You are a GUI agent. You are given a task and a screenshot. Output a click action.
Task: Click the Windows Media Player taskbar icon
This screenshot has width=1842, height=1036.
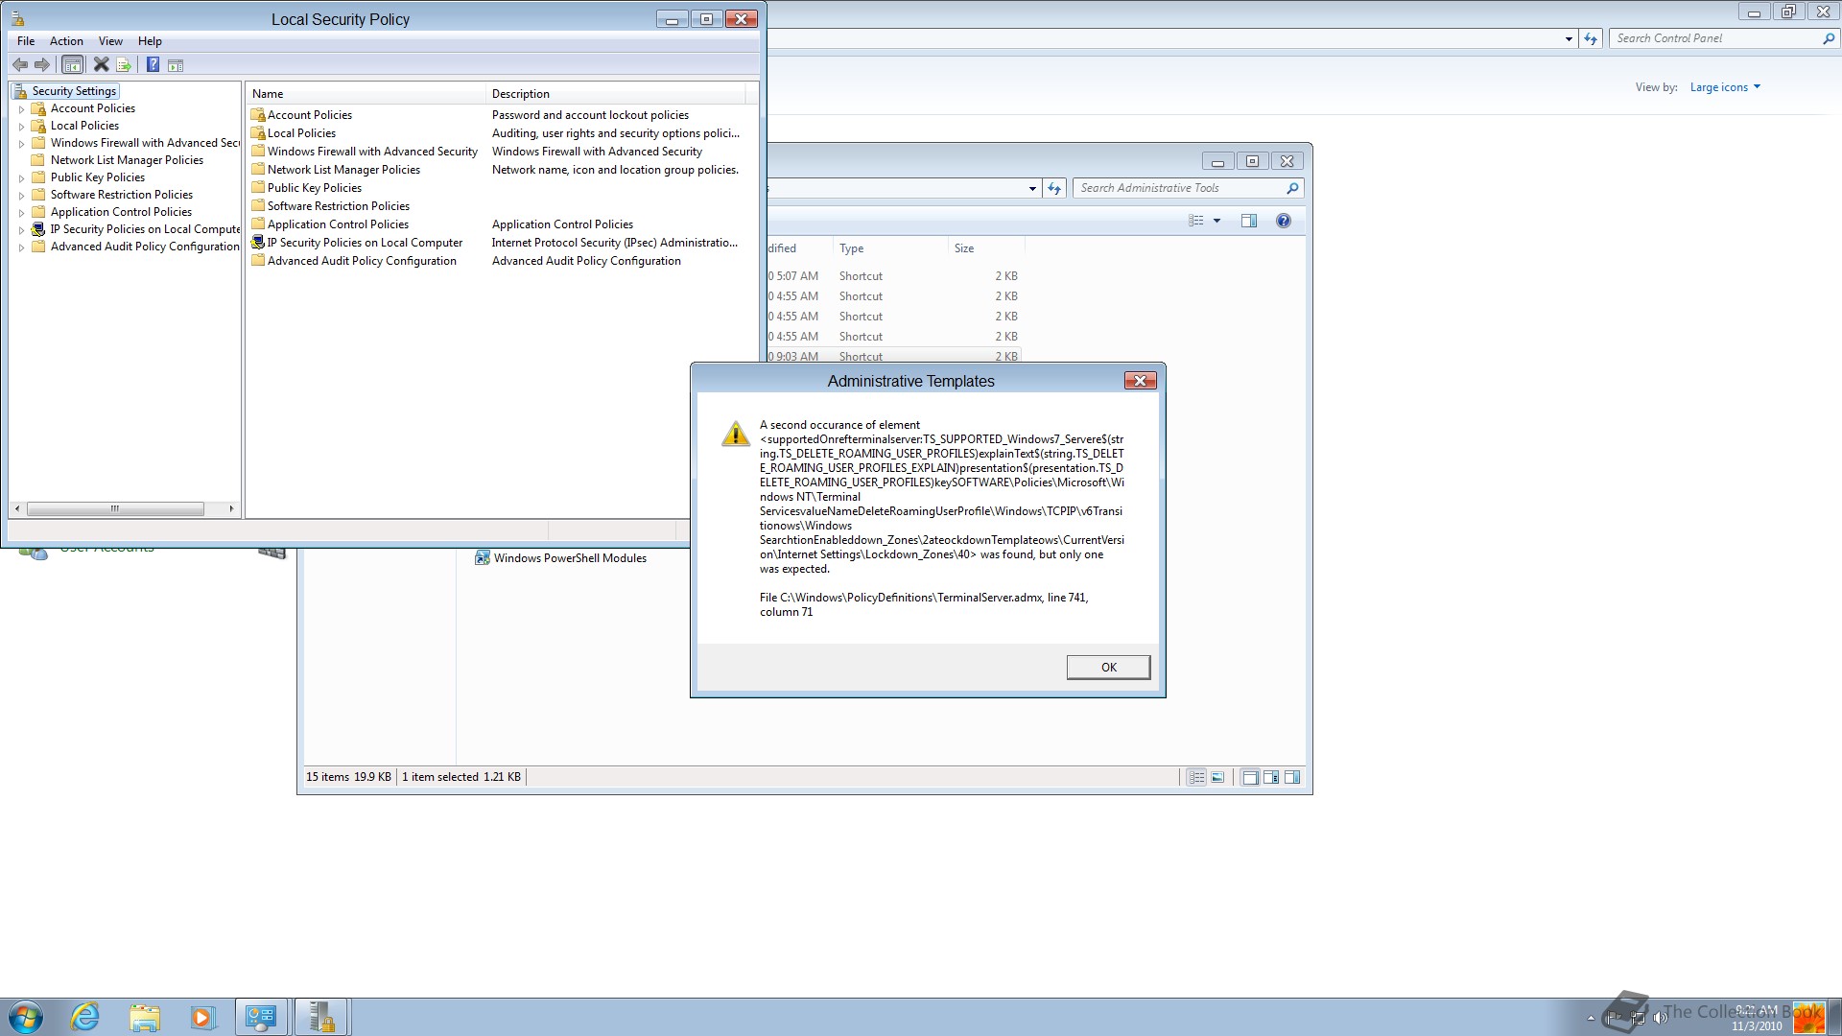[202, 1017]
